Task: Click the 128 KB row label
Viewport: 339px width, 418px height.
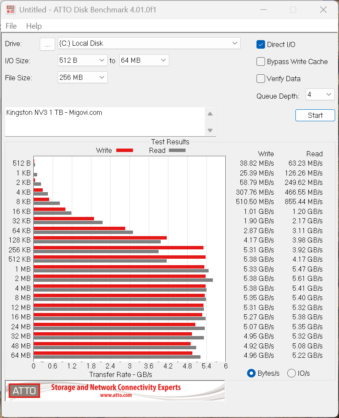Action: point(20,240)
